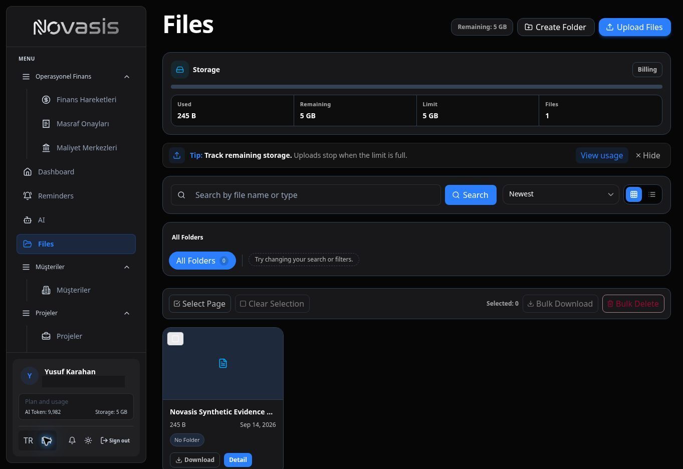
Task: Open Detail for Novasis Synthetic Evidence file
Action: coord(238,460)
